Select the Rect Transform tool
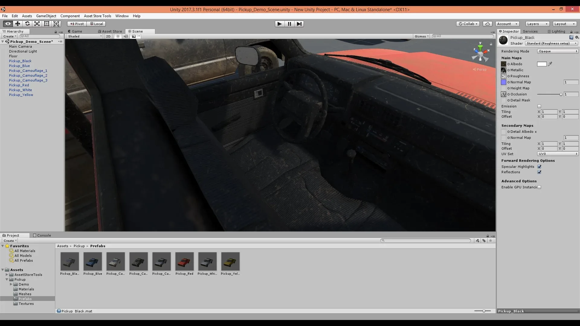The width and height of the screenshot is (580, 326). tap(47, 24)
